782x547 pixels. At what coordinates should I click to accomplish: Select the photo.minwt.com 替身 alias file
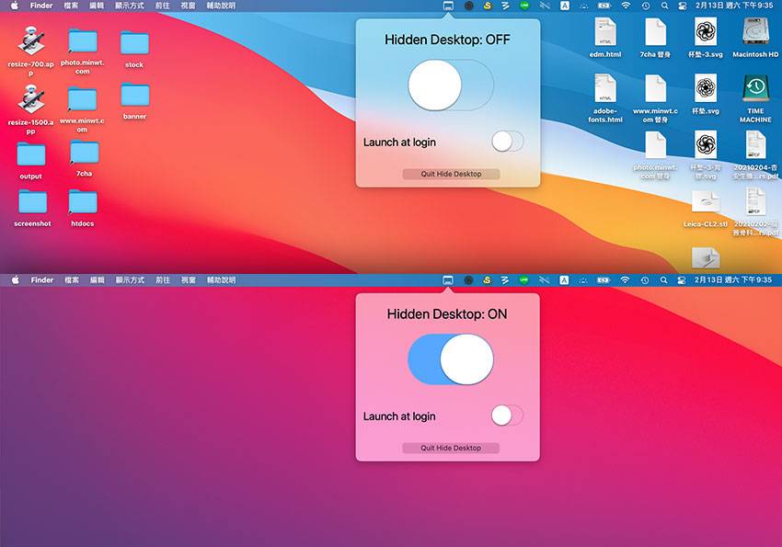click(x=655, y=146)
